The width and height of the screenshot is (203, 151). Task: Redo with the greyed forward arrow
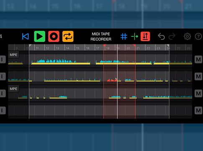[x=172, y=36]
